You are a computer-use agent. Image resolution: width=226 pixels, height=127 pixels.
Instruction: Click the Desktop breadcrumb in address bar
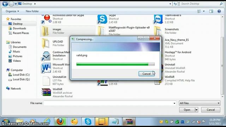[x=27, y=4]
